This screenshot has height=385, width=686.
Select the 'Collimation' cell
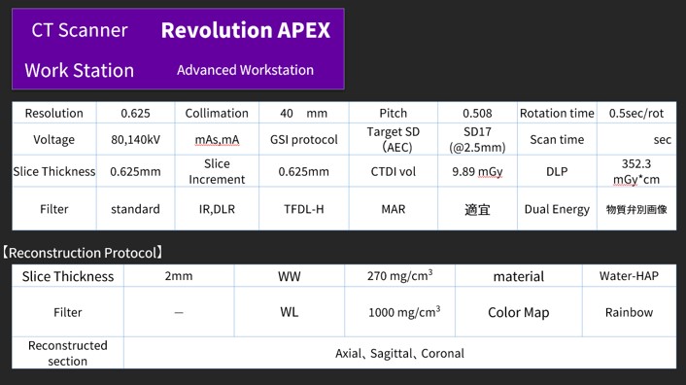point(217,113)
